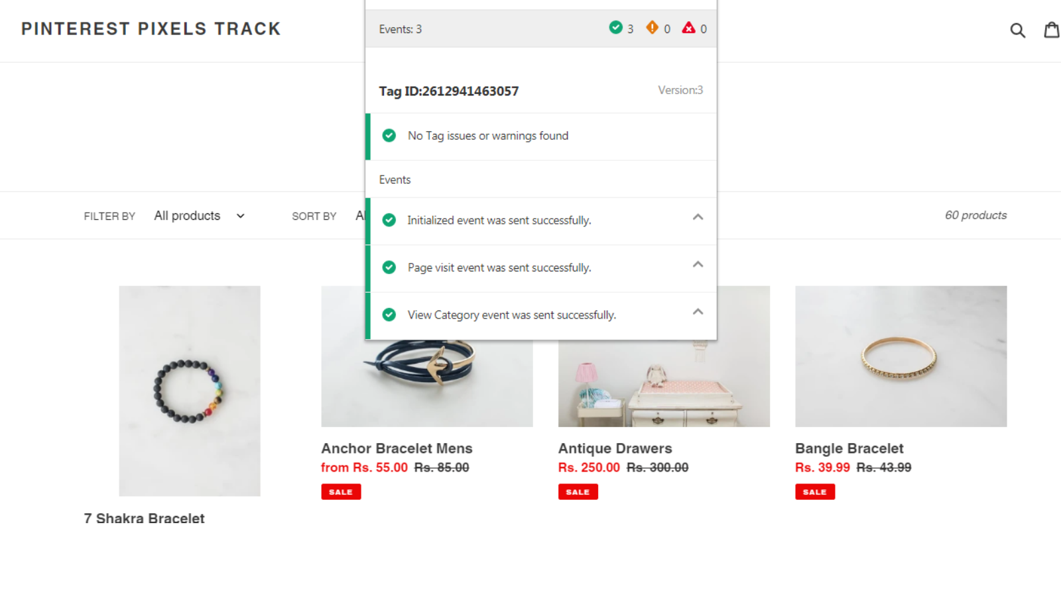Go to Pinterest Pixels Track homepage
The image size is (1061, 596).
pos(151,29)
